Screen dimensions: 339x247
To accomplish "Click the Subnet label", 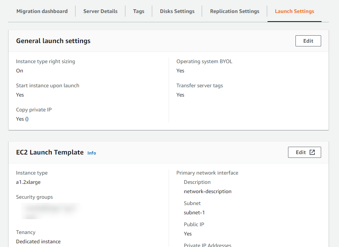I will [192, 204].
